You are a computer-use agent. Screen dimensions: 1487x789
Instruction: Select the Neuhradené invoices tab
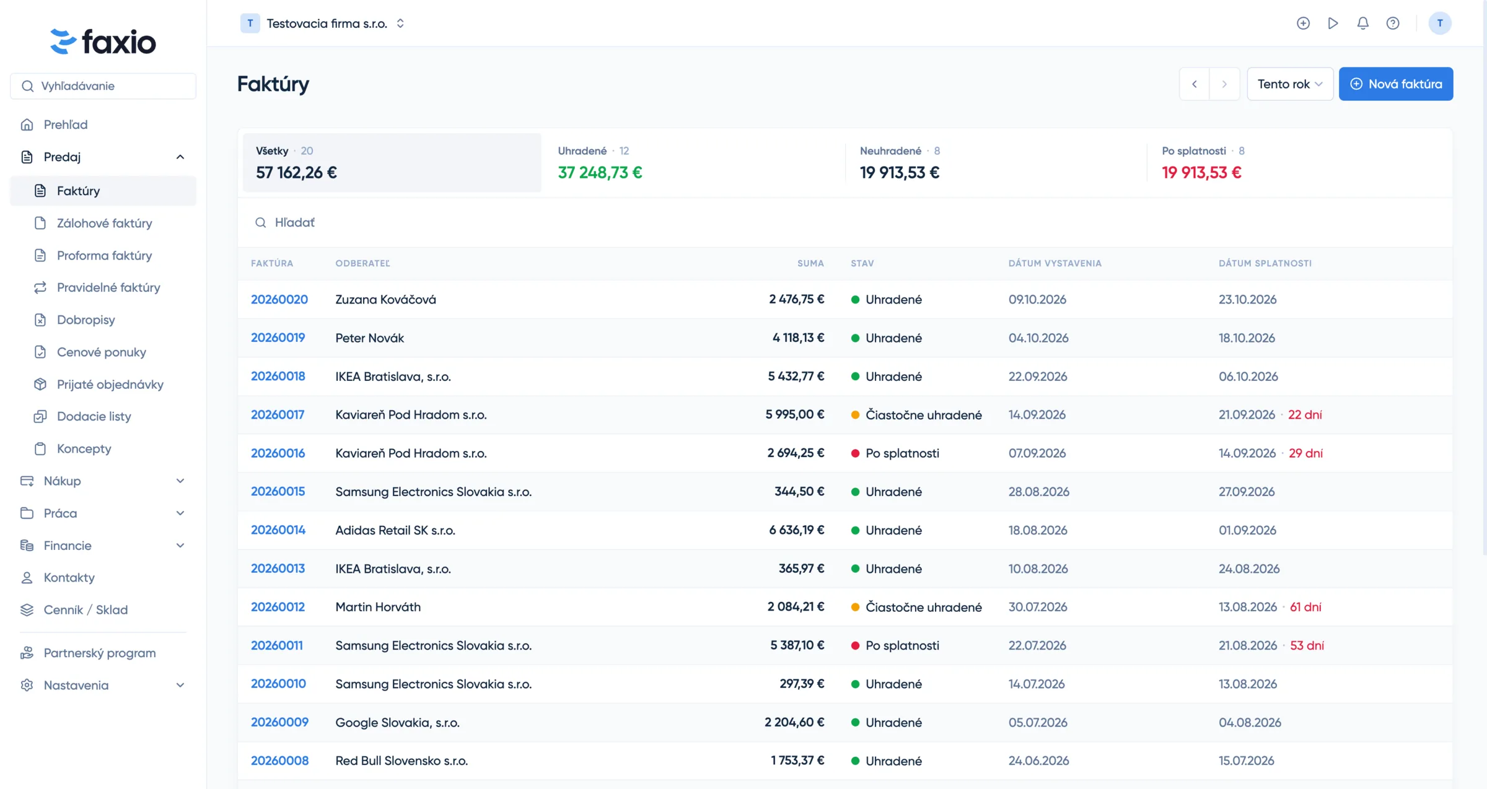click(x=995, y=162)
